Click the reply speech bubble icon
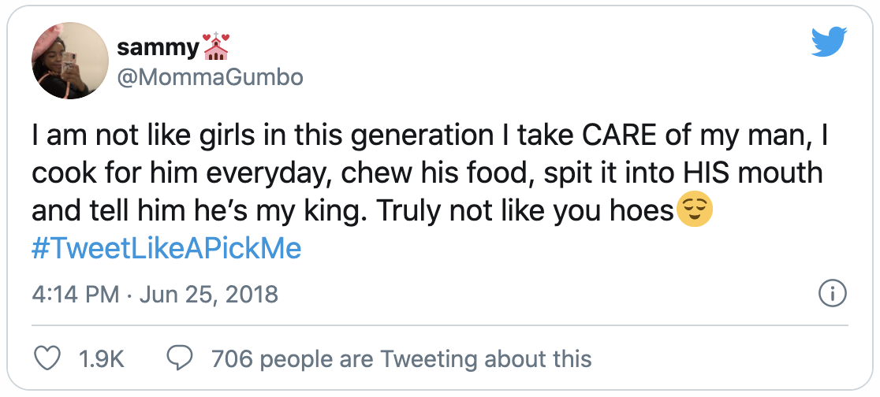880x397 pixels. 181,359
